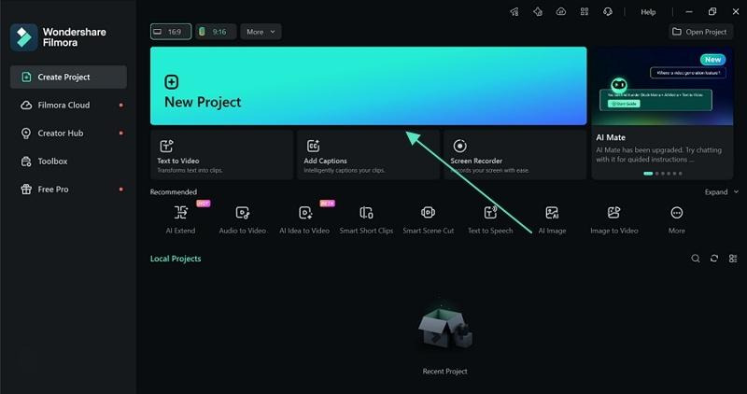The height and width of the screenshot is (394, 747).
Task: Open Free Pro in the sidebar
Action: (68, 190)
